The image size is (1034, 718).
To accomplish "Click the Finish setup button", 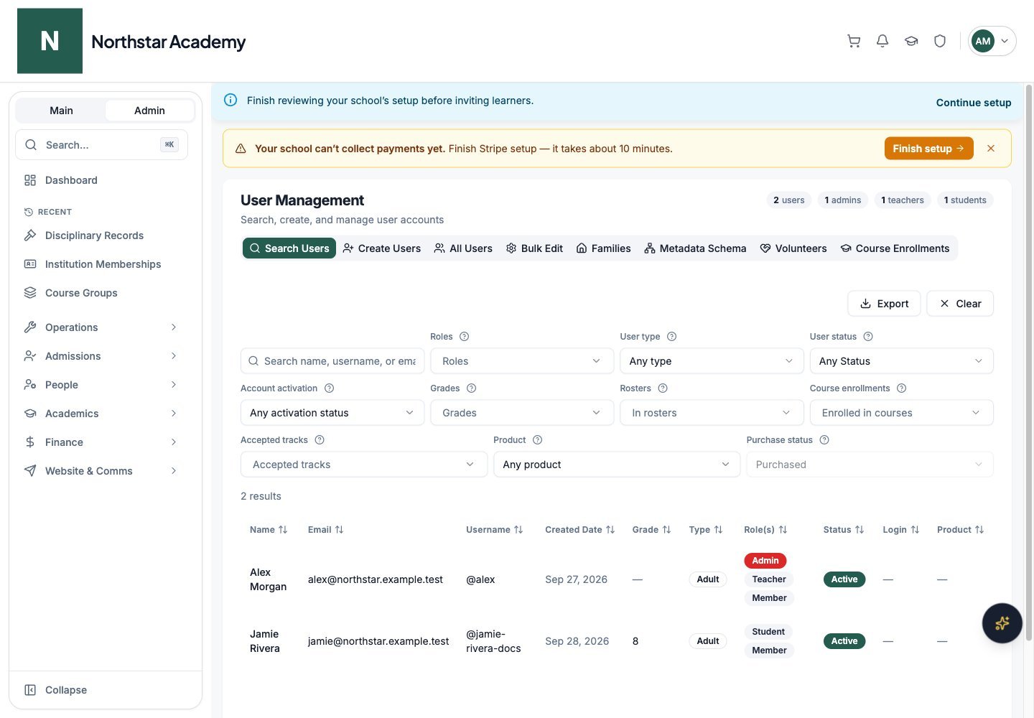I will (x=928, y=149).
